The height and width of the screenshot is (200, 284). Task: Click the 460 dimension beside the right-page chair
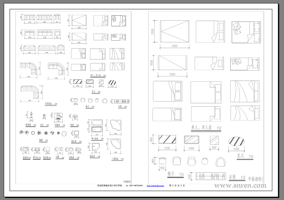click(153, 160)
